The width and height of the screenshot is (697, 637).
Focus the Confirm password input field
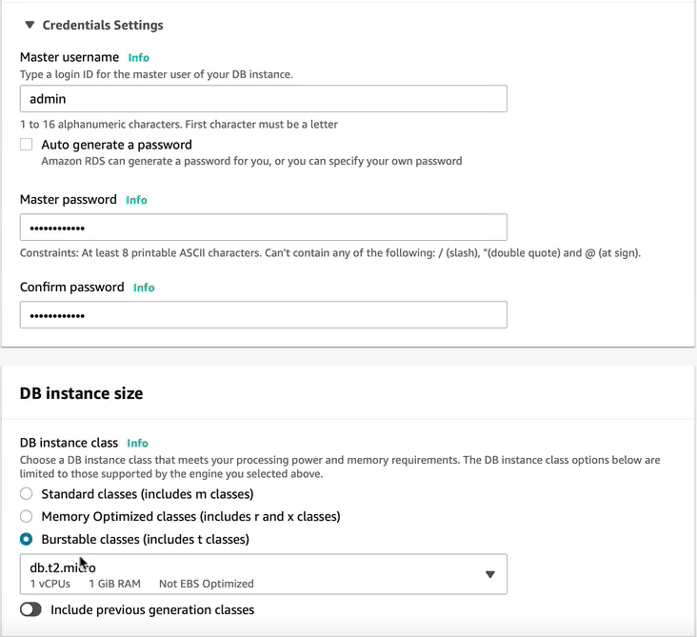pos(263,315)
